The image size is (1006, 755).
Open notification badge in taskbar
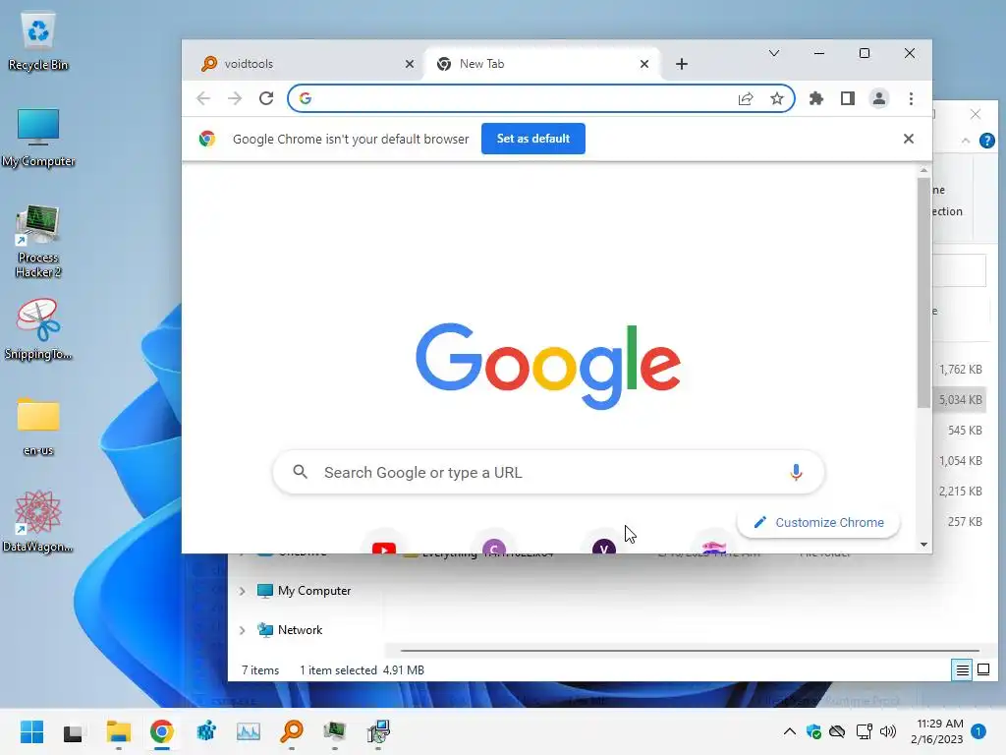coord(978,731)
